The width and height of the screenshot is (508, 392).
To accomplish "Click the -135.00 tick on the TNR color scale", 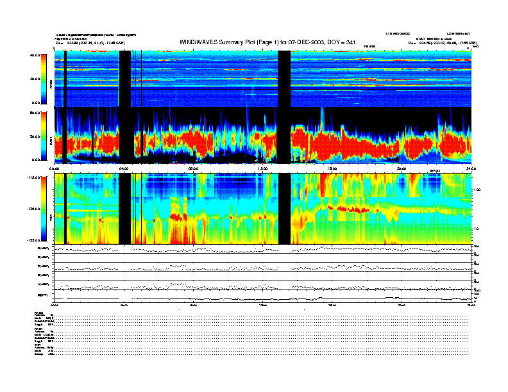I will point(33,209).
